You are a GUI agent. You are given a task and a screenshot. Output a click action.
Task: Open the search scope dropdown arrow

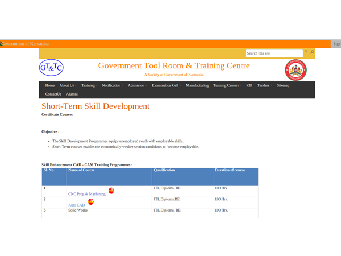[306, 52]
